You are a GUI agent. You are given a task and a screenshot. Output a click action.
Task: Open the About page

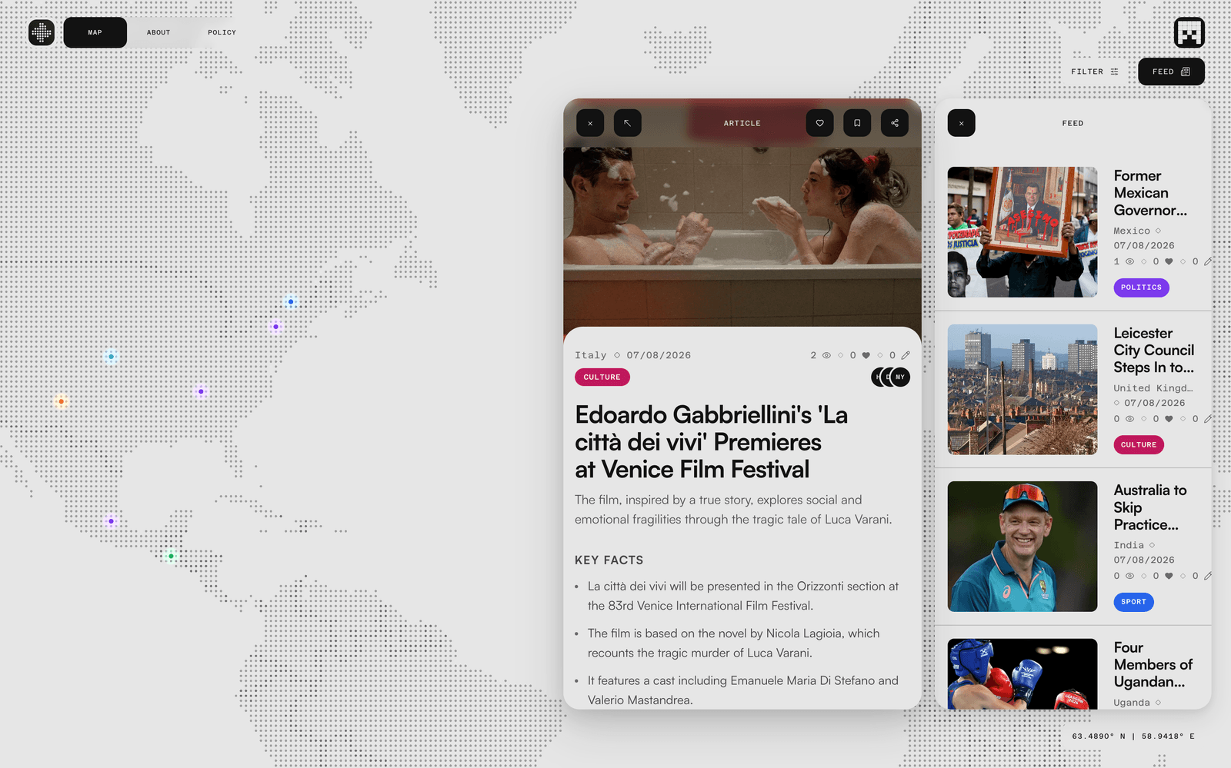[158, 32]
